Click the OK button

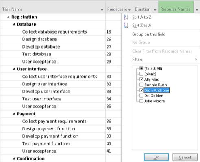(x=157, y=157)
